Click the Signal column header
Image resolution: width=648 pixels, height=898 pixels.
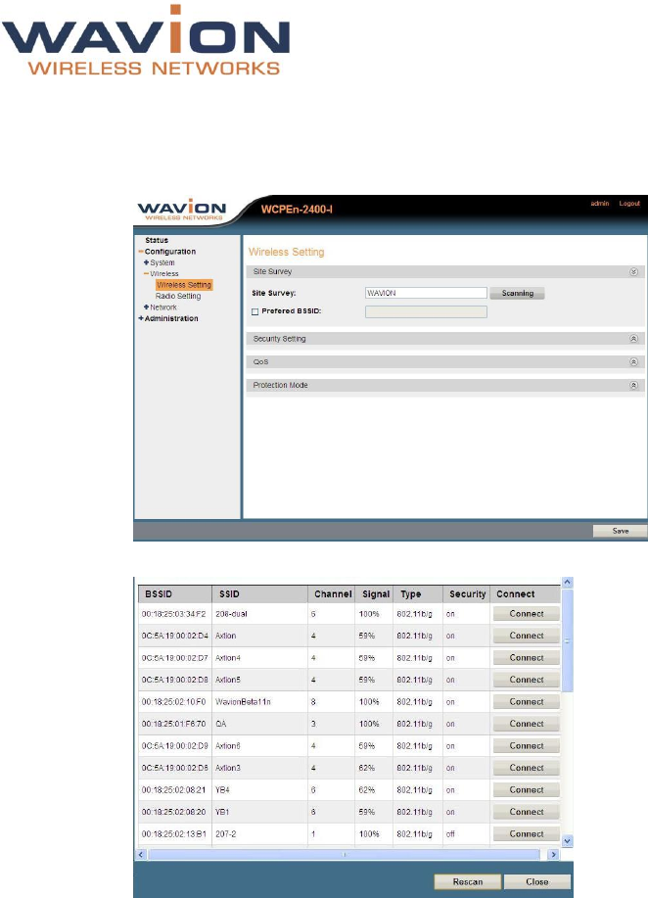[x=375, y=594]
